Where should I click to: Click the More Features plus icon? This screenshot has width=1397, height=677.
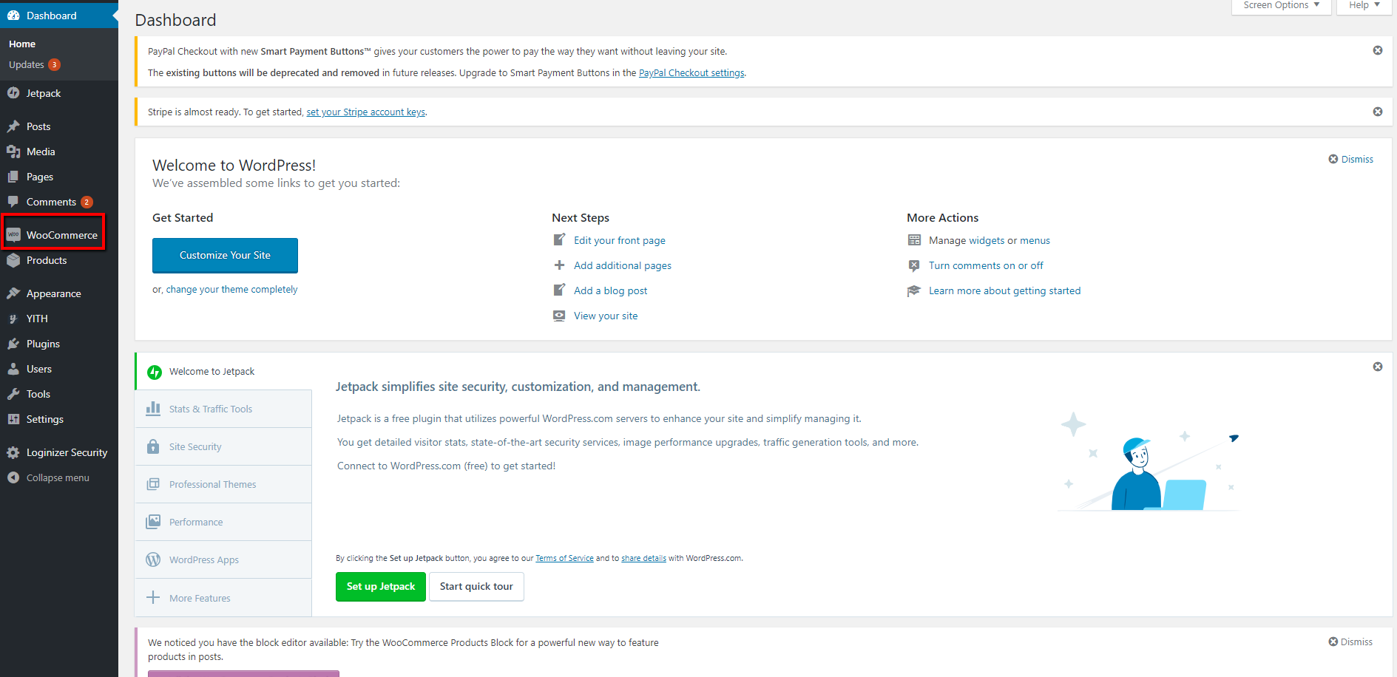153,597
